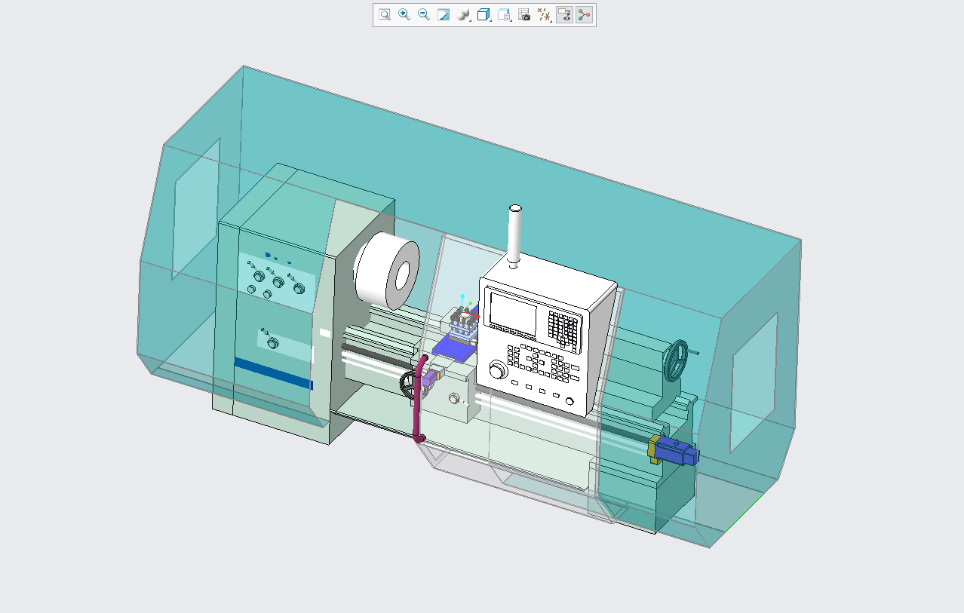Select the rotary knob on the CNC panel
Viewport: 964px width, 613px height.
click(x=497, y=370)
